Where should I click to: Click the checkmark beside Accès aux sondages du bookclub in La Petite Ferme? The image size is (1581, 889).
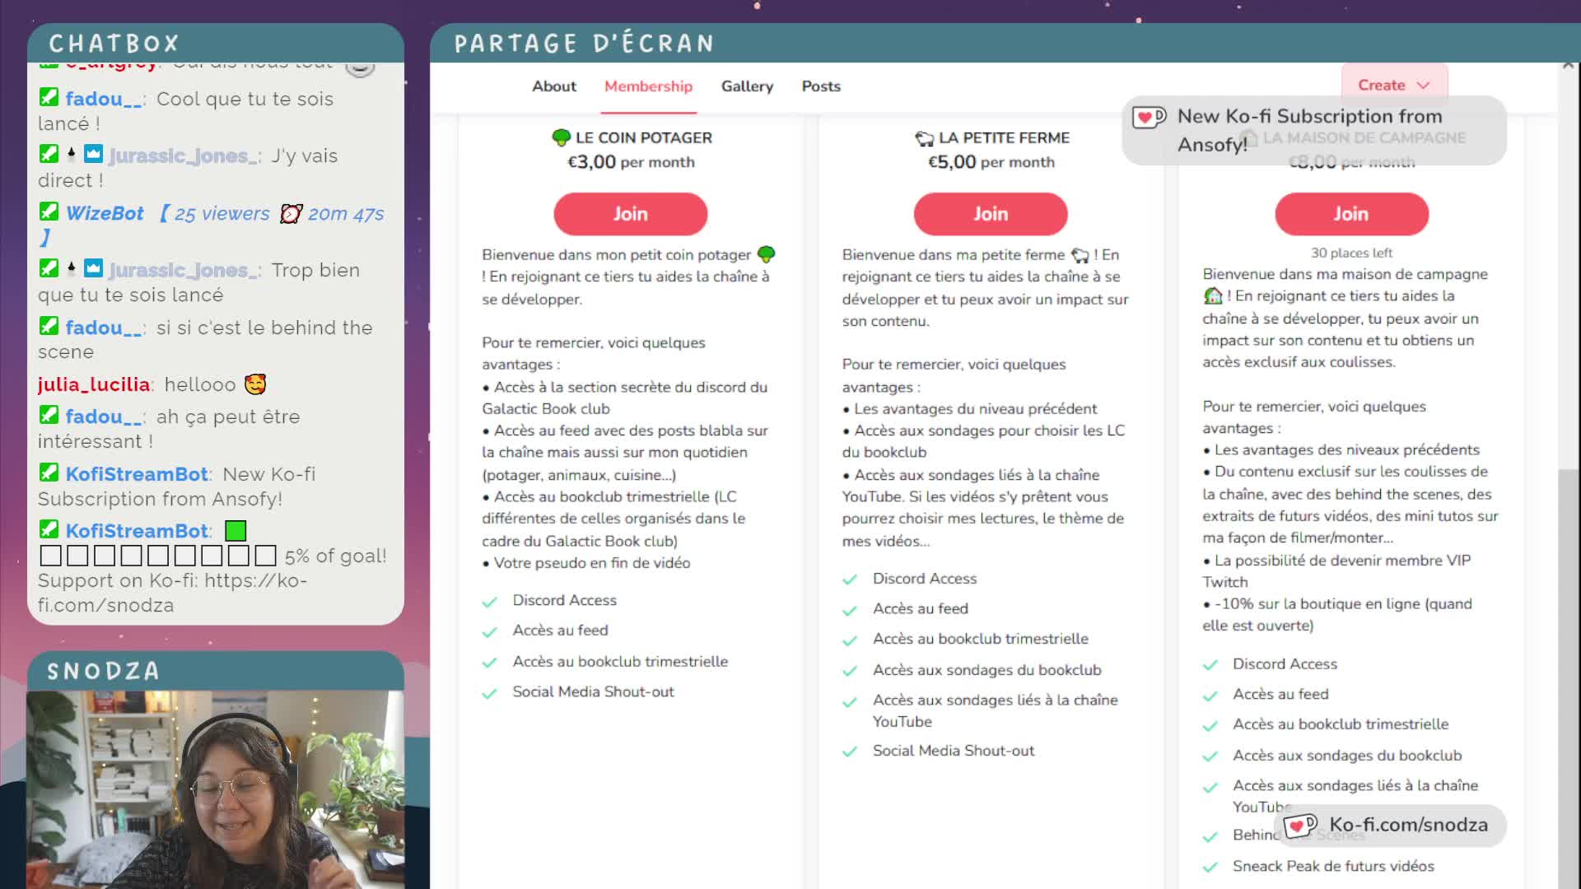point(850,671)
